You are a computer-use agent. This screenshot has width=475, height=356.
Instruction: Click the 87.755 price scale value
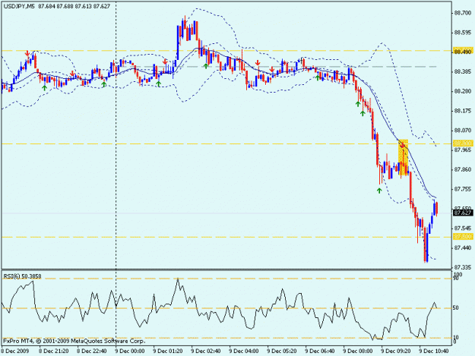463,189
